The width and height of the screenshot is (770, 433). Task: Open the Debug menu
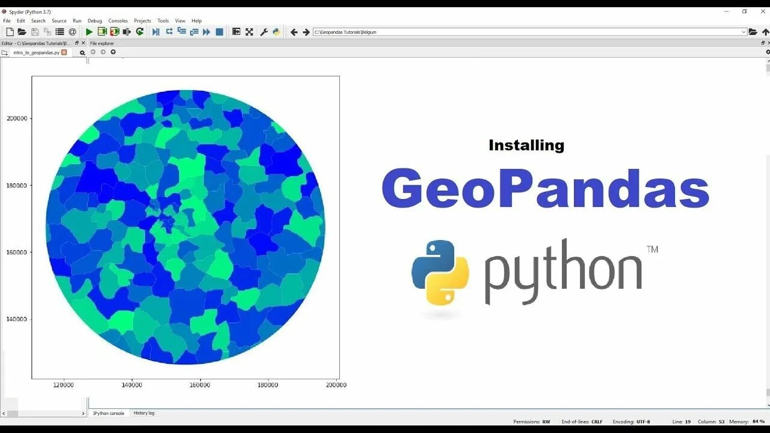click(95, 20)
